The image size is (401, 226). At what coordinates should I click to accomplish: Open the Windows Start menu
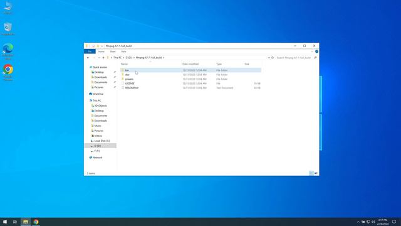[x=5, y=222]
